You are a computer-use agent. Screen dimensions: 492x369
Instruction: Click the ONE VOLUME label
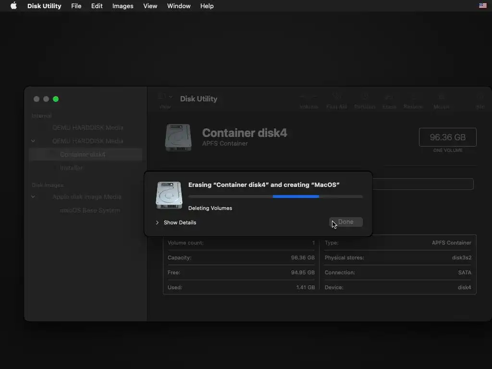pyautogui.click(x=448, y=150)
